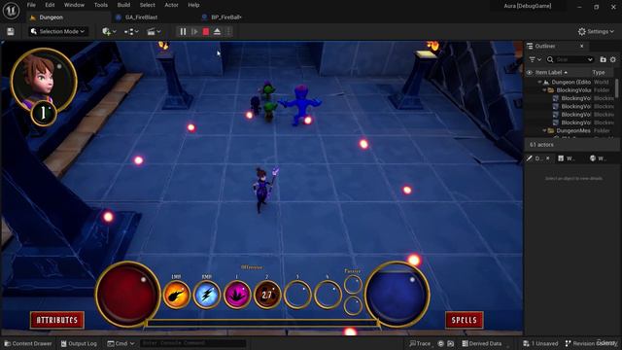Click spell slot showing 2.7 cooldown

tap(267, 295)
